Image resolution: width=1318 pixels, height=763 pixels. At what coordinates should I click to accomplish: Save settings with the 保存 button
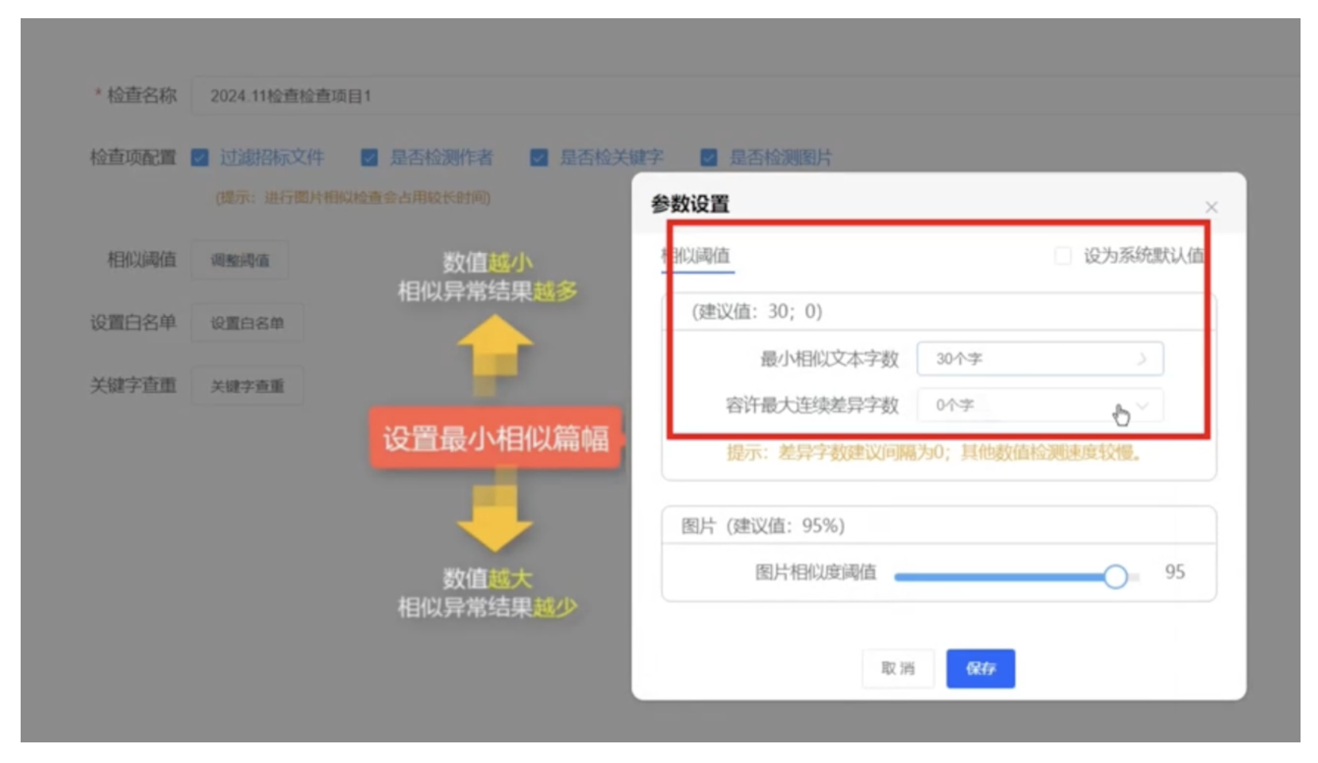coord(980,669)
